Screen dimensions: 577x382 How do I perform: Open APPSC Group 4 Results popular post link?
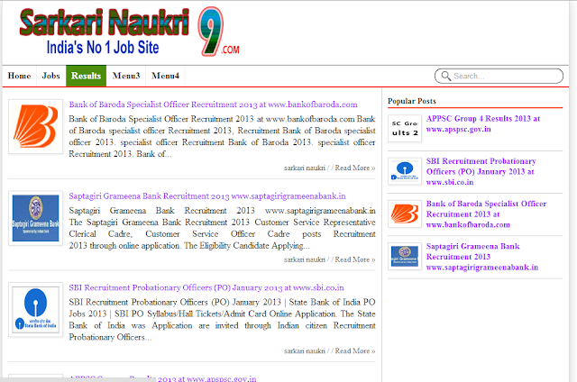click(483, 124)
